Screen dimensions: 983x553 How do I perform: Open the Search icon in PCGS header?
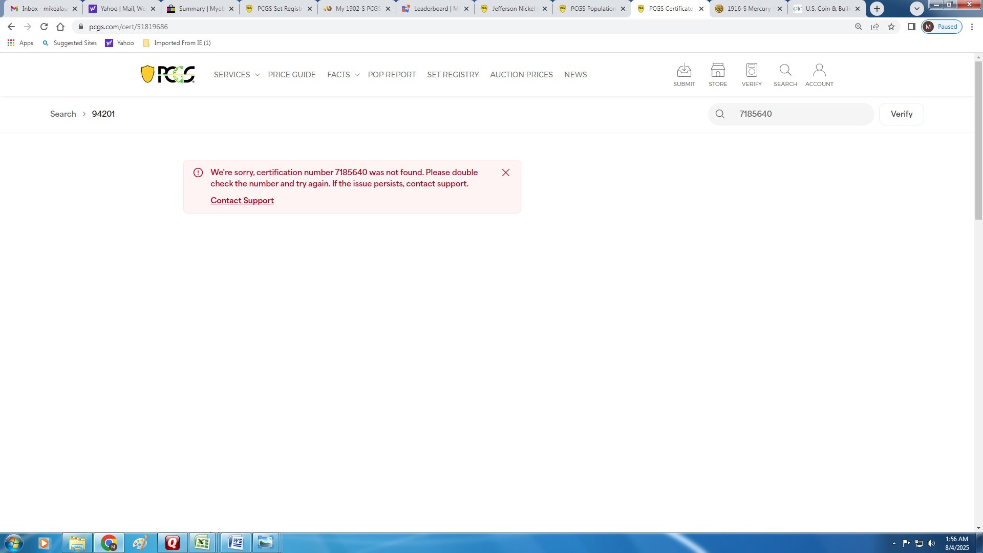click(x=785, y=75)
